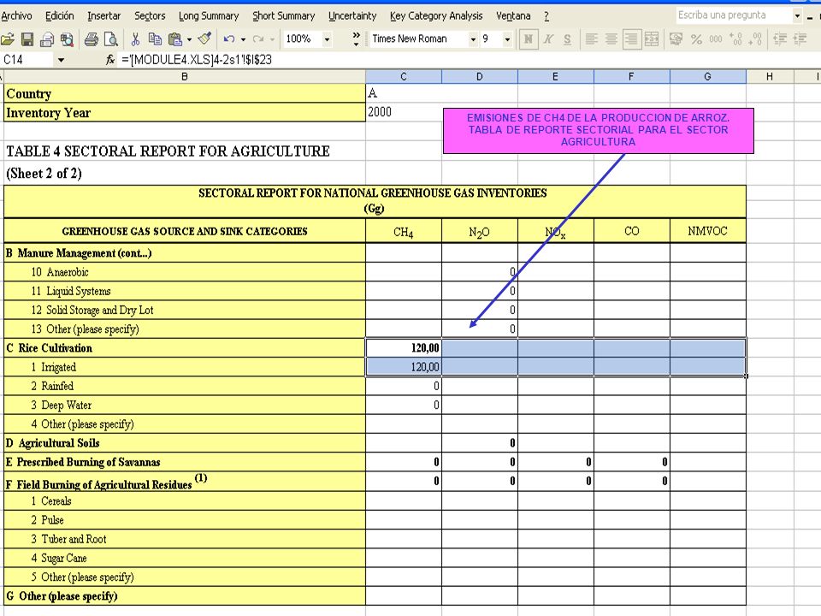Viewport: 821px width, 616px height.
Task: Open the Uncertainty menu
Action: (352, 15)
